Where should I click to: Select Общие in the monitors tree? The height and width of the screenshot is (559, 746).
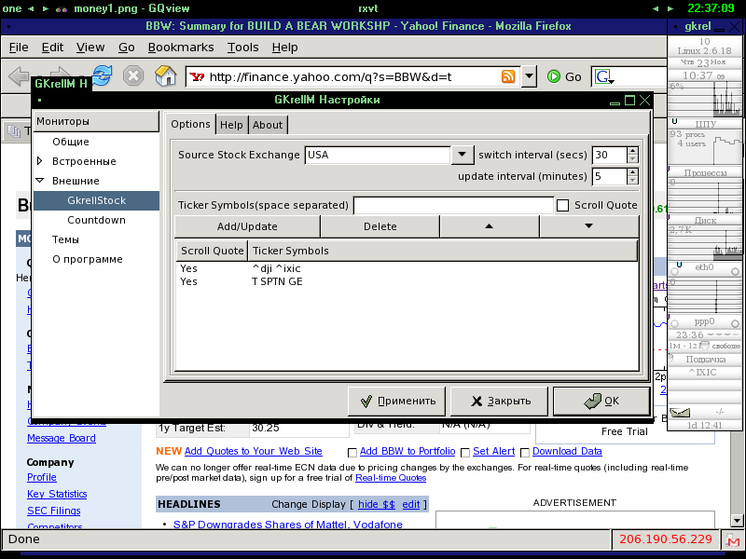coord(71,142)
